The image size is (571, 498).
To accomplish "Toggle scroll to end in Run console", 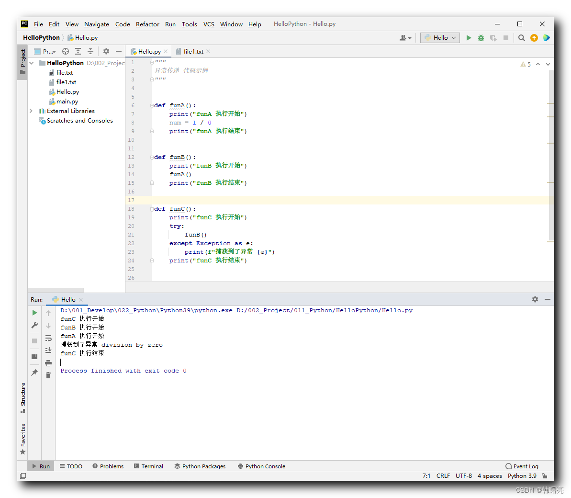I will tap(48, 351).
